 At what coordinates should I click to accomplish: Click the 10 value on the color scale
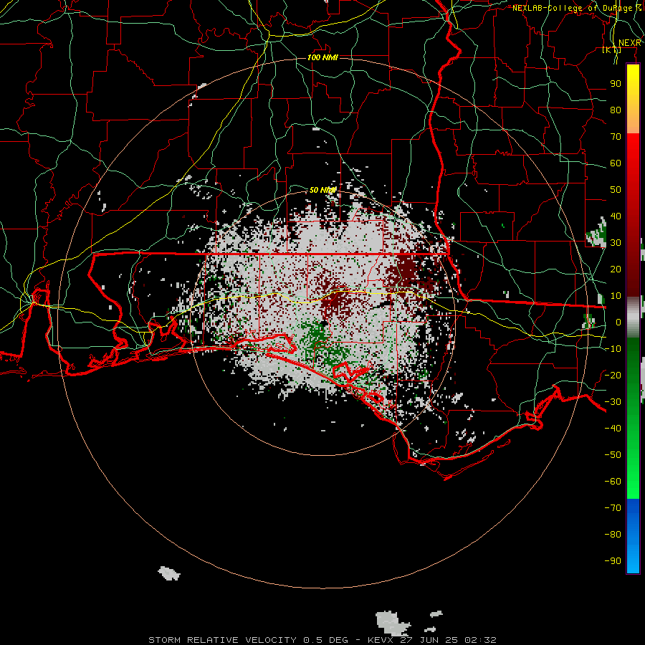pyautogui.click(x=616, y=296)
